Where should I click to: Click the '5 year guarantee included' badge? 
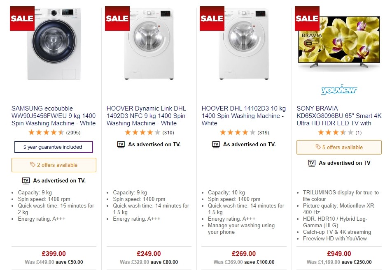click(54, 147)
